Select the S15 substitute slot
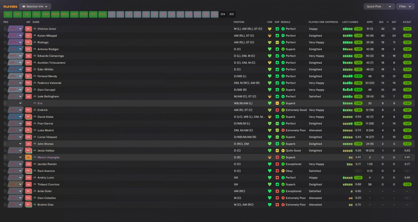 (x=232, y=14)
